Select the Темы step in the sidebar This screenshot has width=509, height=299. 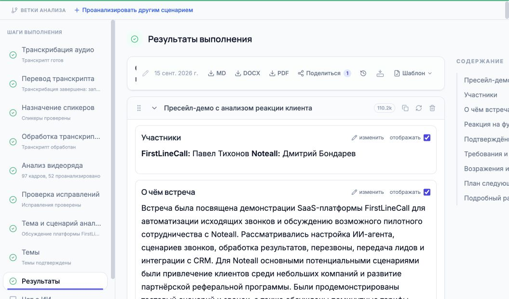(55, 257)
